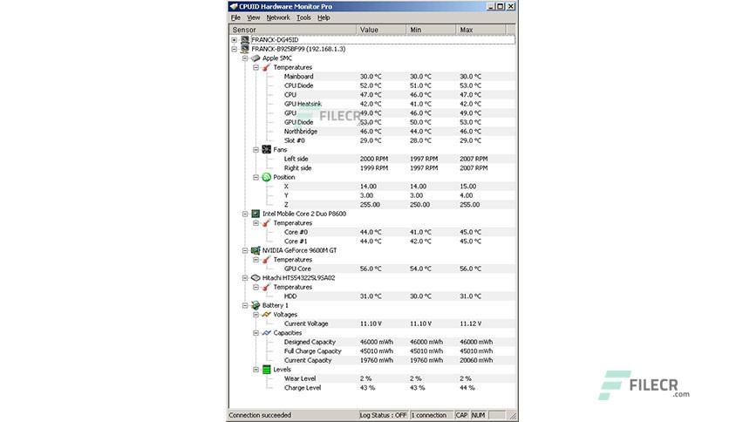Click thermometer icon under NVIDIA GeForce

point(267,260)
